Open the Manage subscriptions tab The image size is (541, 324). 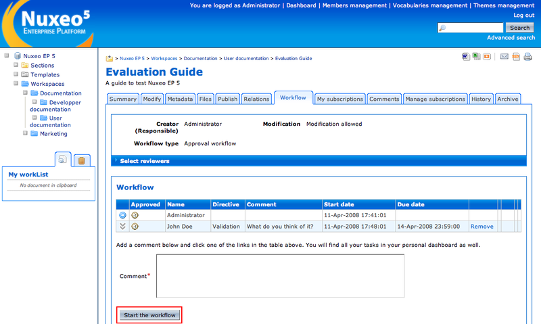click(x=436, y=99)
